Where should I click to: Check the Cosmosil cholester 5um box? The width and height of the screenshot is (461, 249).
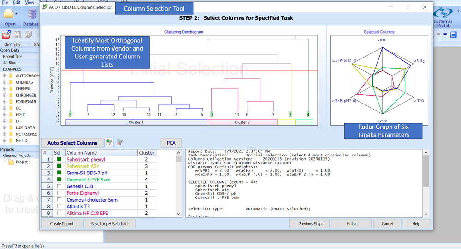pos(59,200)
